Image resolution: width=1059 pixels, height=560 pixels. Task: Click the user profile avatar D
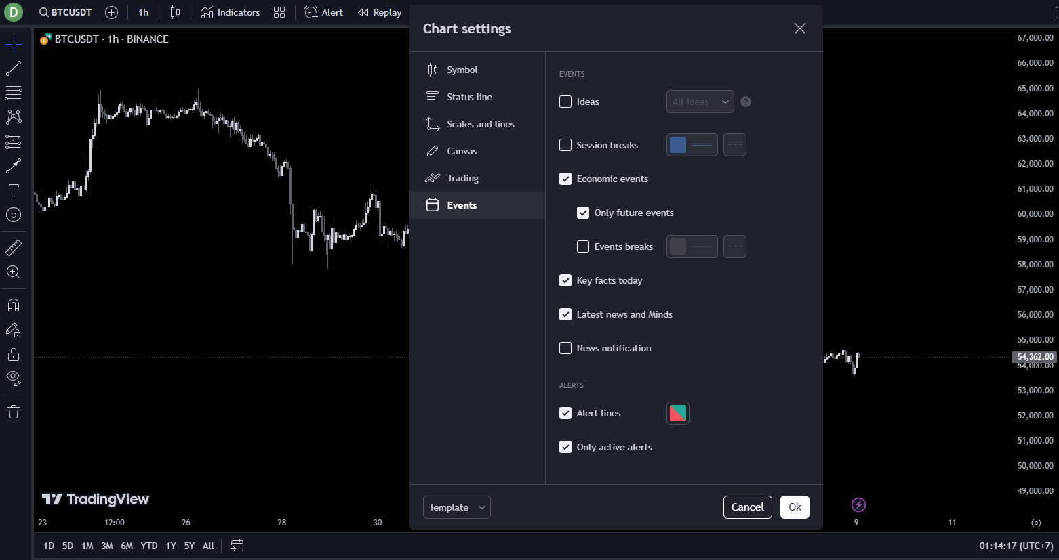(14, 12)
